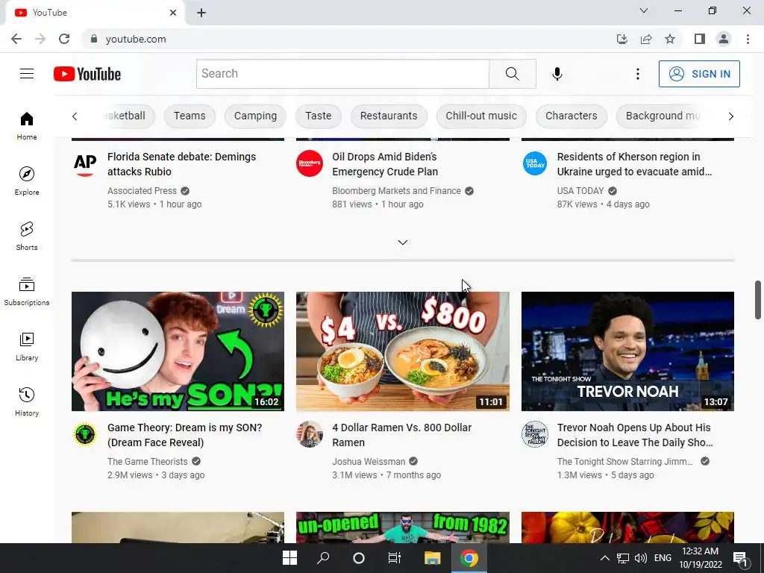Open Shorts in sidebar

[27, 237]
